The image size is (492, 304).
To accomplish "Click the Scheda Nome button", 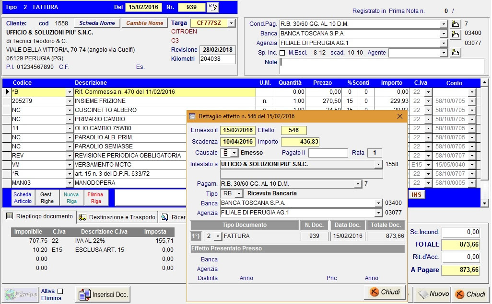I will click(97, 23).
